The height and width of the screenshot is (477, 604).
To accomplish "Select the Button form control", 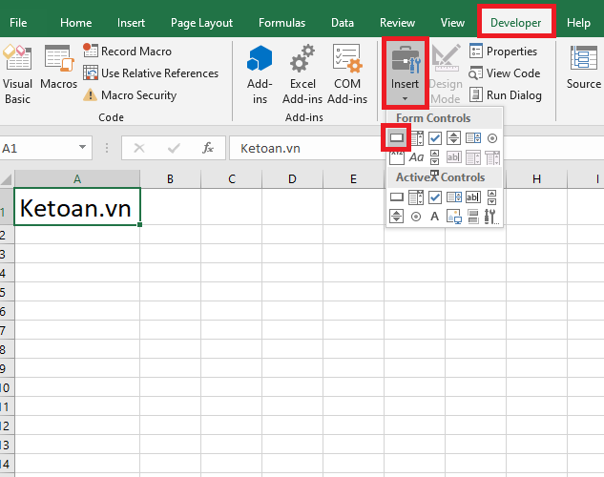I will (x=396, y=138).
